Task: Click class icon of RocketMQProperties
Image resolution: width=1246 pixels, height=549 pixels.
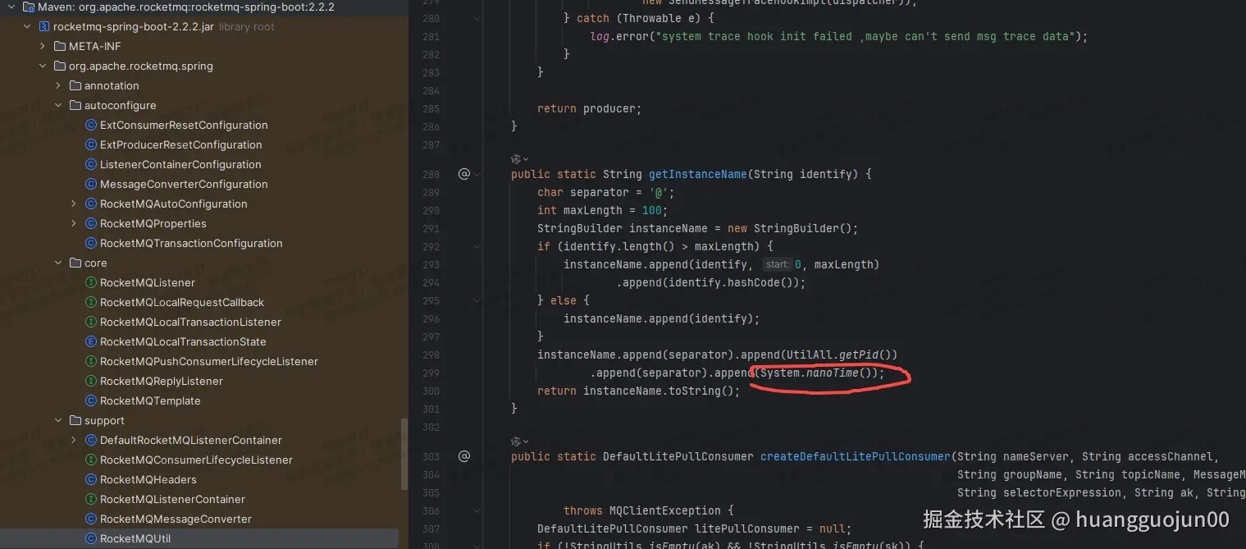Action: [91, 223]
